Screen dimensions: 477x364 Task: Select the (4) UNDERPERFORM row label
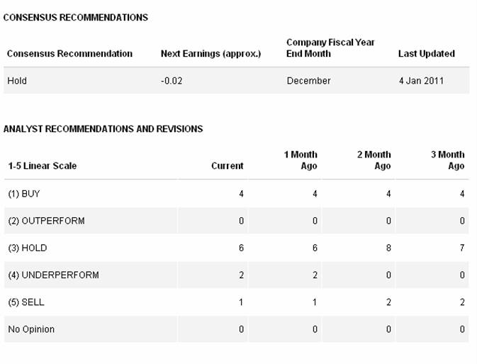pos(53,275)
